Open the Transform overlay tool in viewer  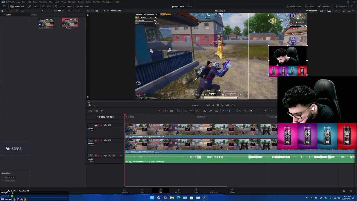[x=90, y=105]
